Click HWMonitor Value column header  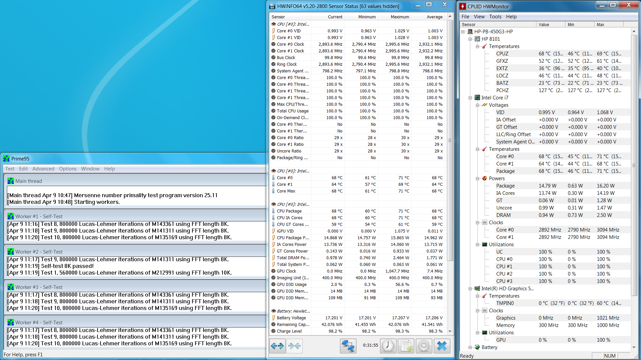(x=551, y=25)
